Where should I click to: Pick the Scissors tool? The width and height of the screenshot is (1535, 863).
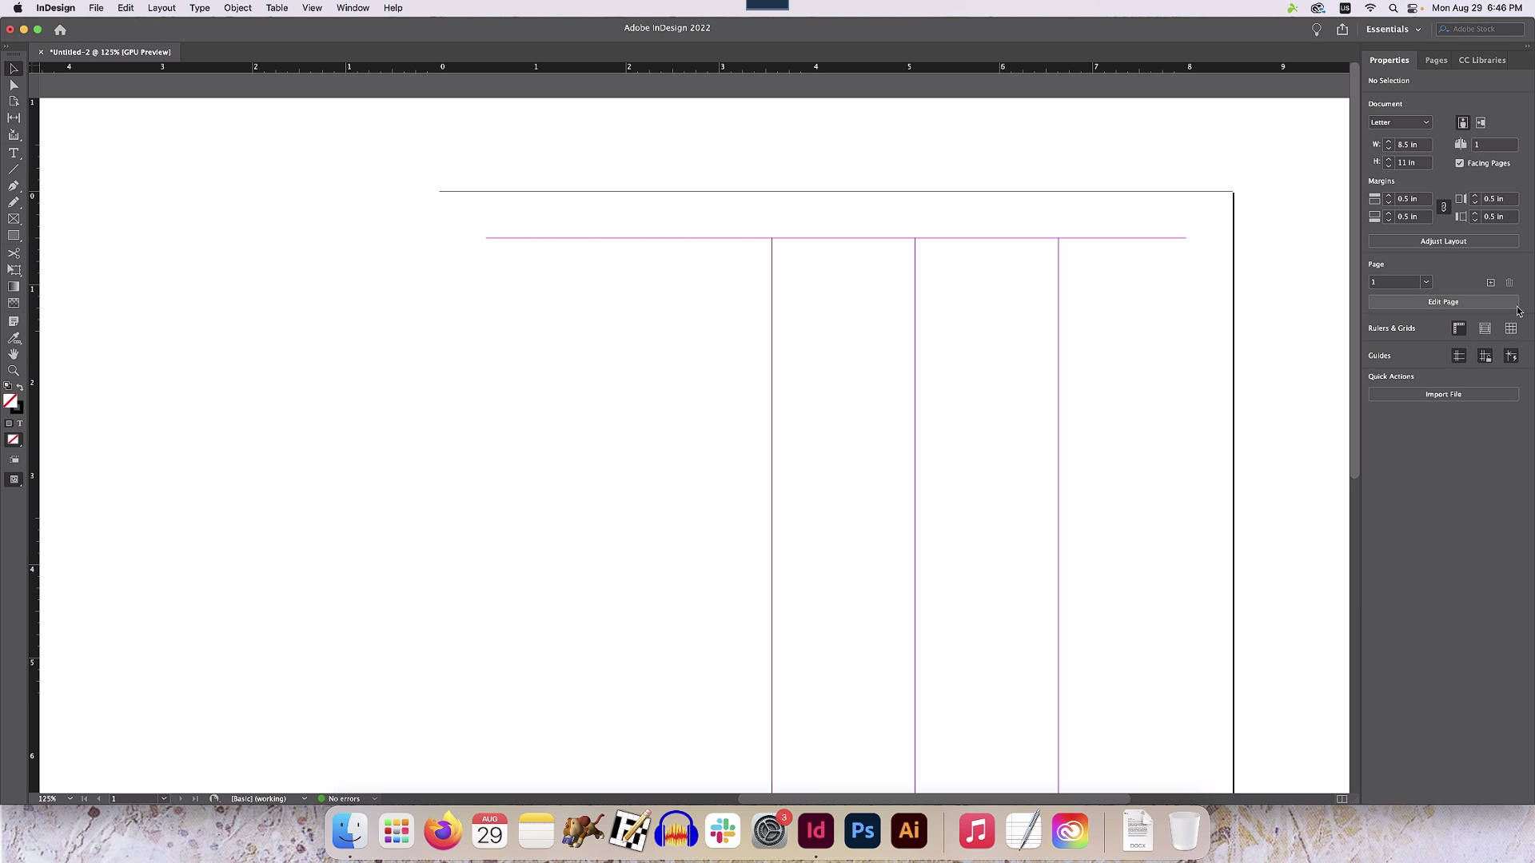click(x=14, y=253)
